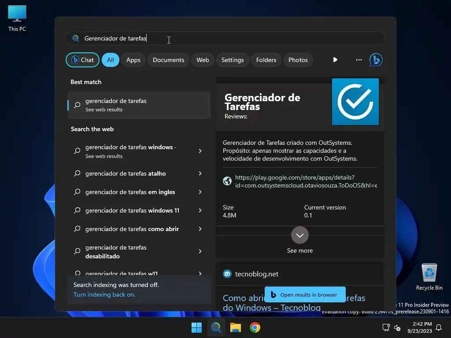The width and height of the screenshot is (451, 338).
Task: Click the 'Gerenciador de Tarefas' card title
Action: 262,102
